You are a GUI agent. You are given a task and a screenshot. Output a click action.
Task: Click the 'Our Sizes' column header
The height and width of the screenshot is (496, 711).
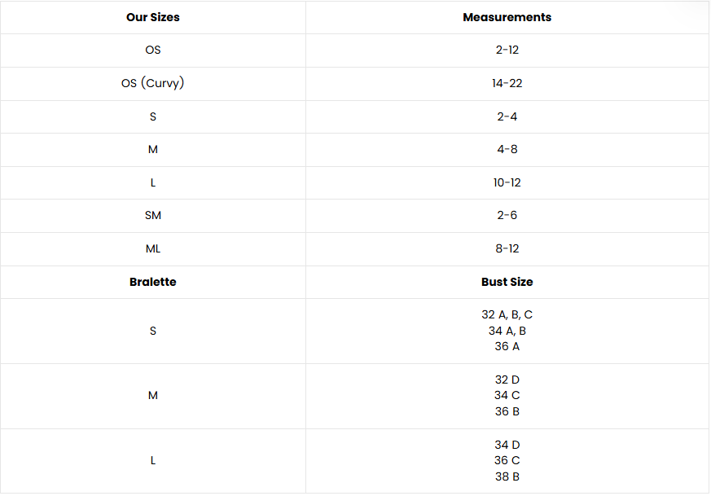tap(153, 17)
